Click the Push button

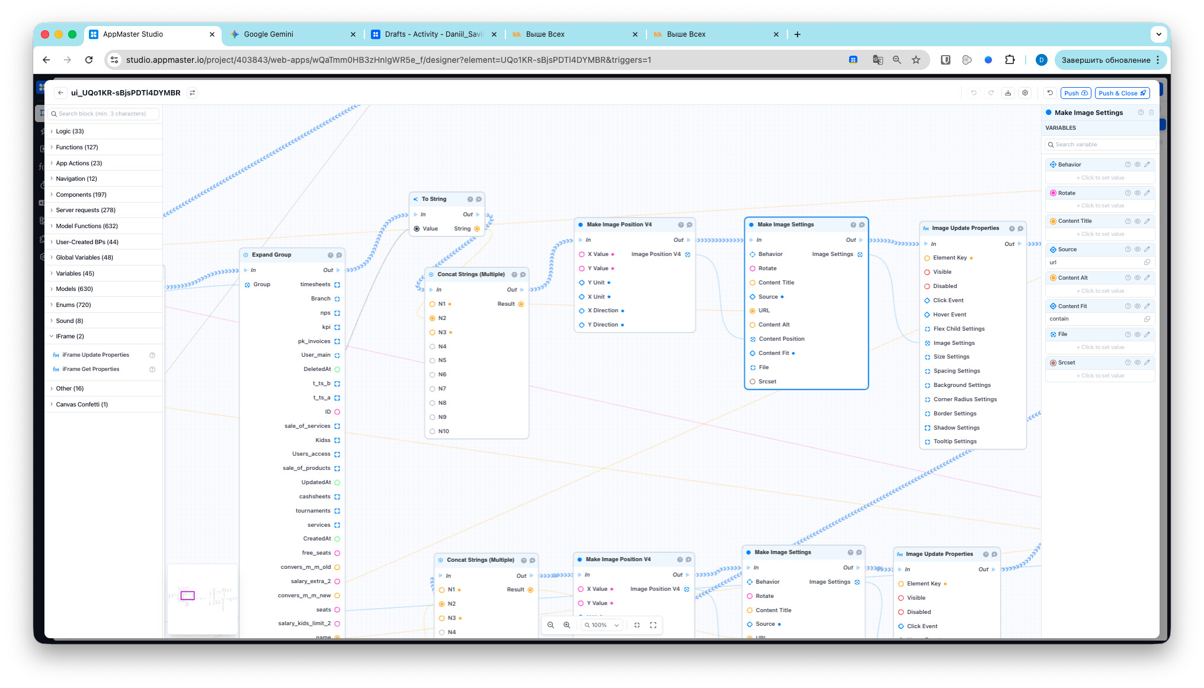coord(1075,93)
